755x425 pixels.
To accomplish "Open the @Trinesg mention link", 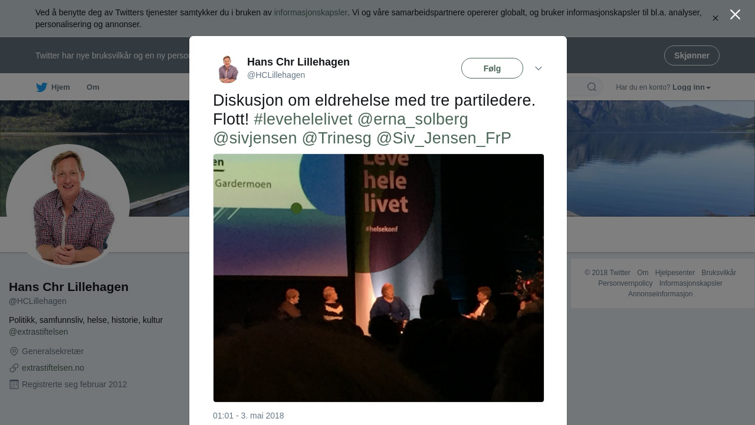I will coord(337,138).
